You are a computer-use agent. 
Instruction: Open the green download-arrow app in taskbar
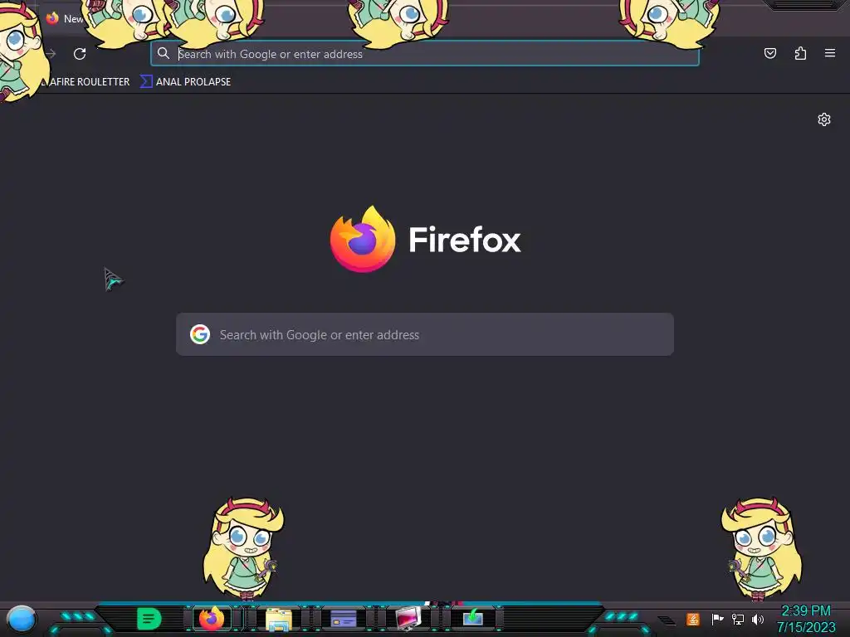coord(472,618)
